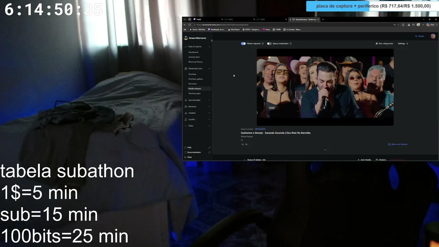Skip to the previous video
The height and width of the screenshot is (247, 439).
[242, 144]
